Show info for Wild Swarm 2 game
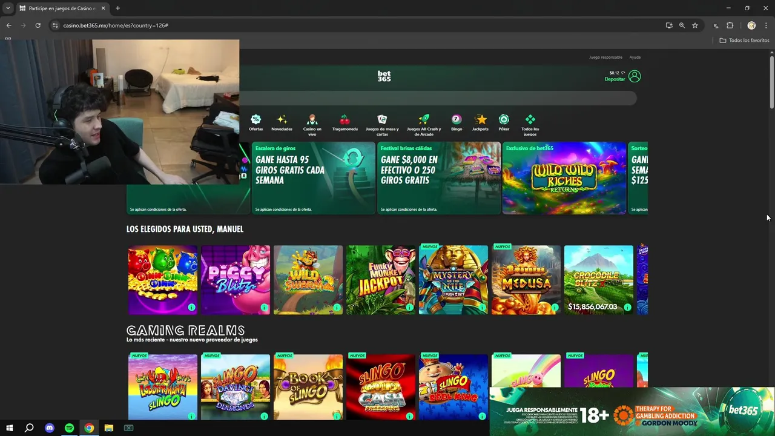The image size is (775, 436). pyautogui.click(x=337, y=308)
